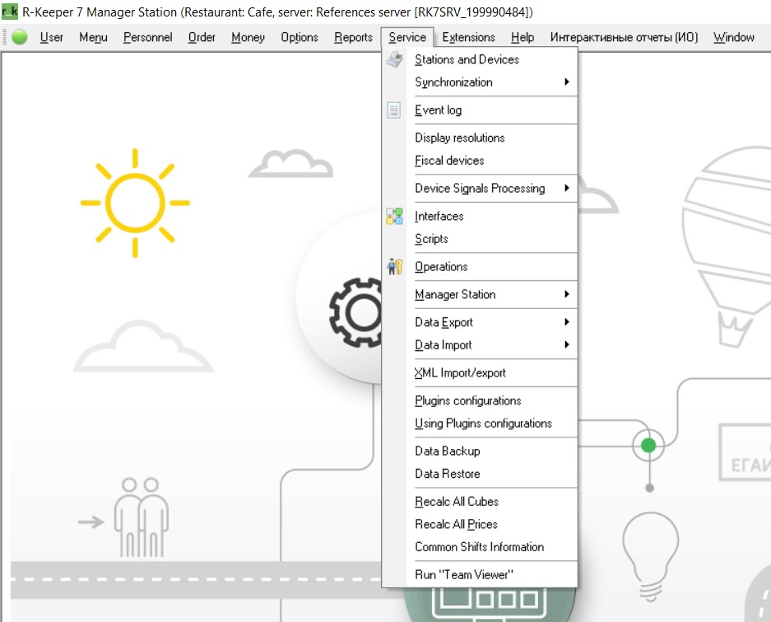The image size is (771, 622).
Task: Click the two-people guests icon on background
Action: [142, 517]
